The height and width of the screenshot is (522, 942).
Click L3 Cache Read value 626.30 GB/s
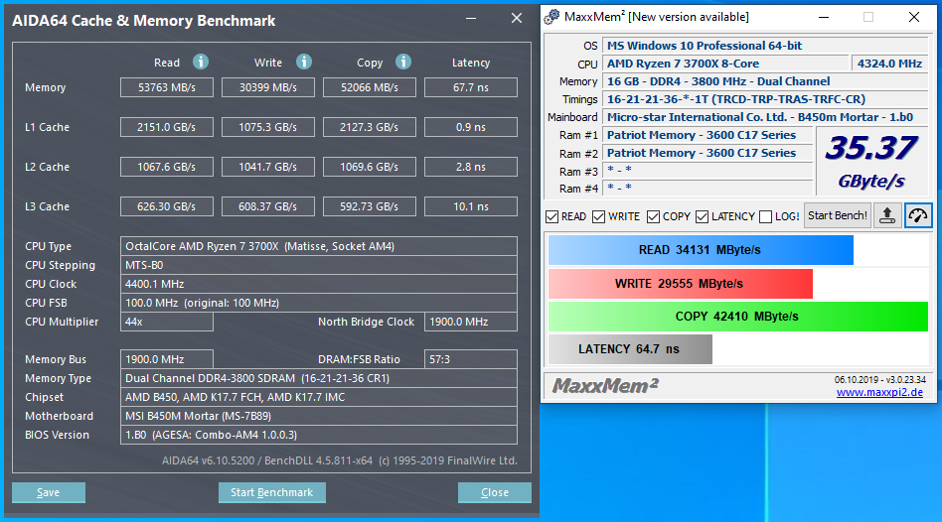click(x=166, y=206)
